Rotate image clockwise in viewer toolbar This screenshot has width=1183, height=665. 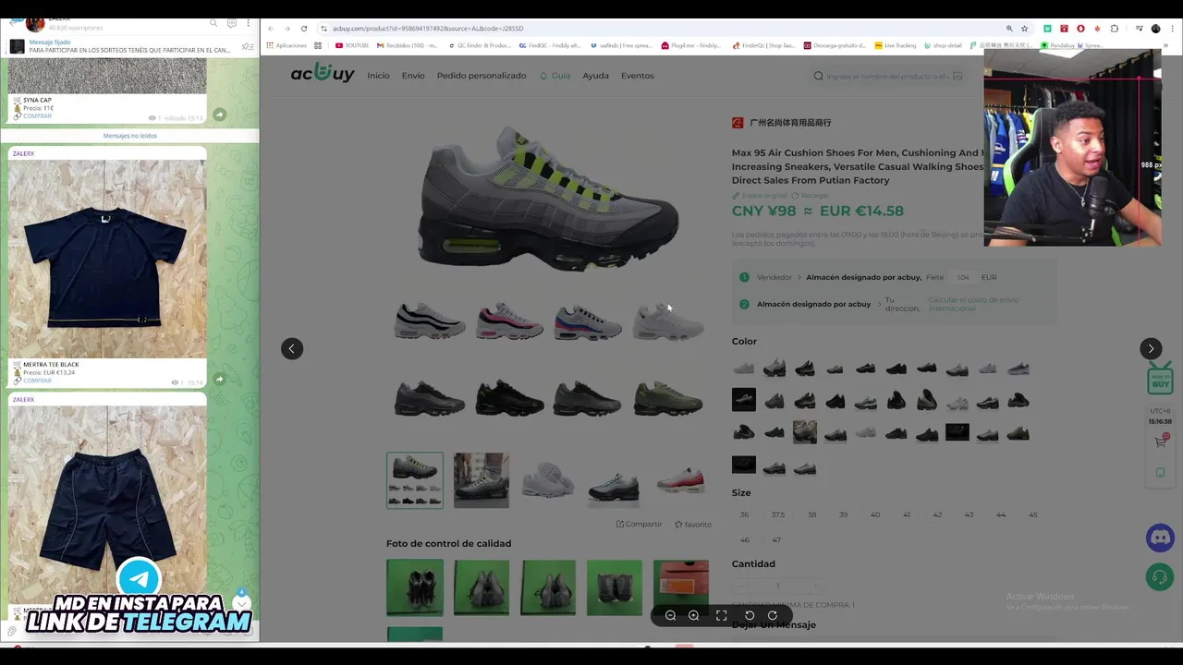(x=773, y=615)
